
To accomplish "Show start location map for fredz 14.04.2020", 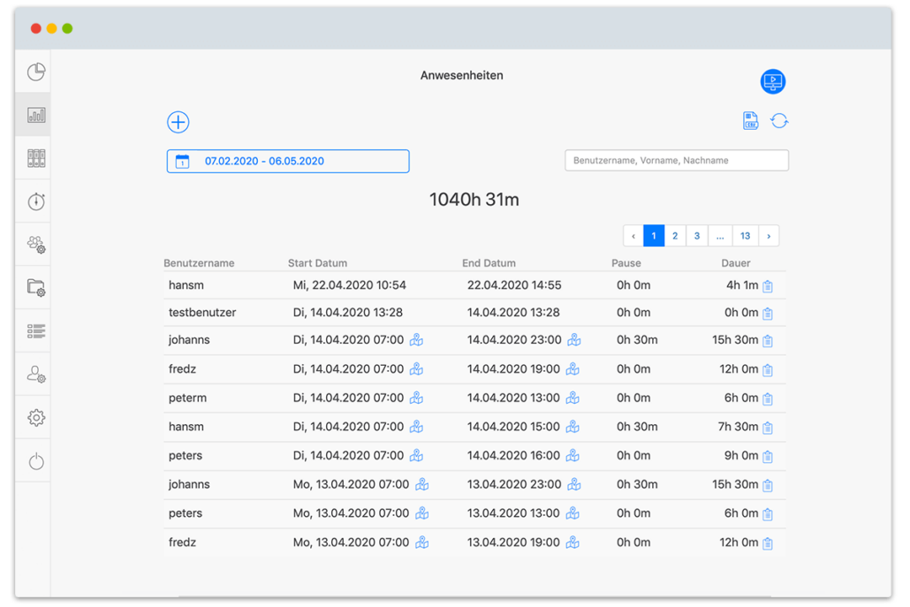I will (x=416, y=369).
